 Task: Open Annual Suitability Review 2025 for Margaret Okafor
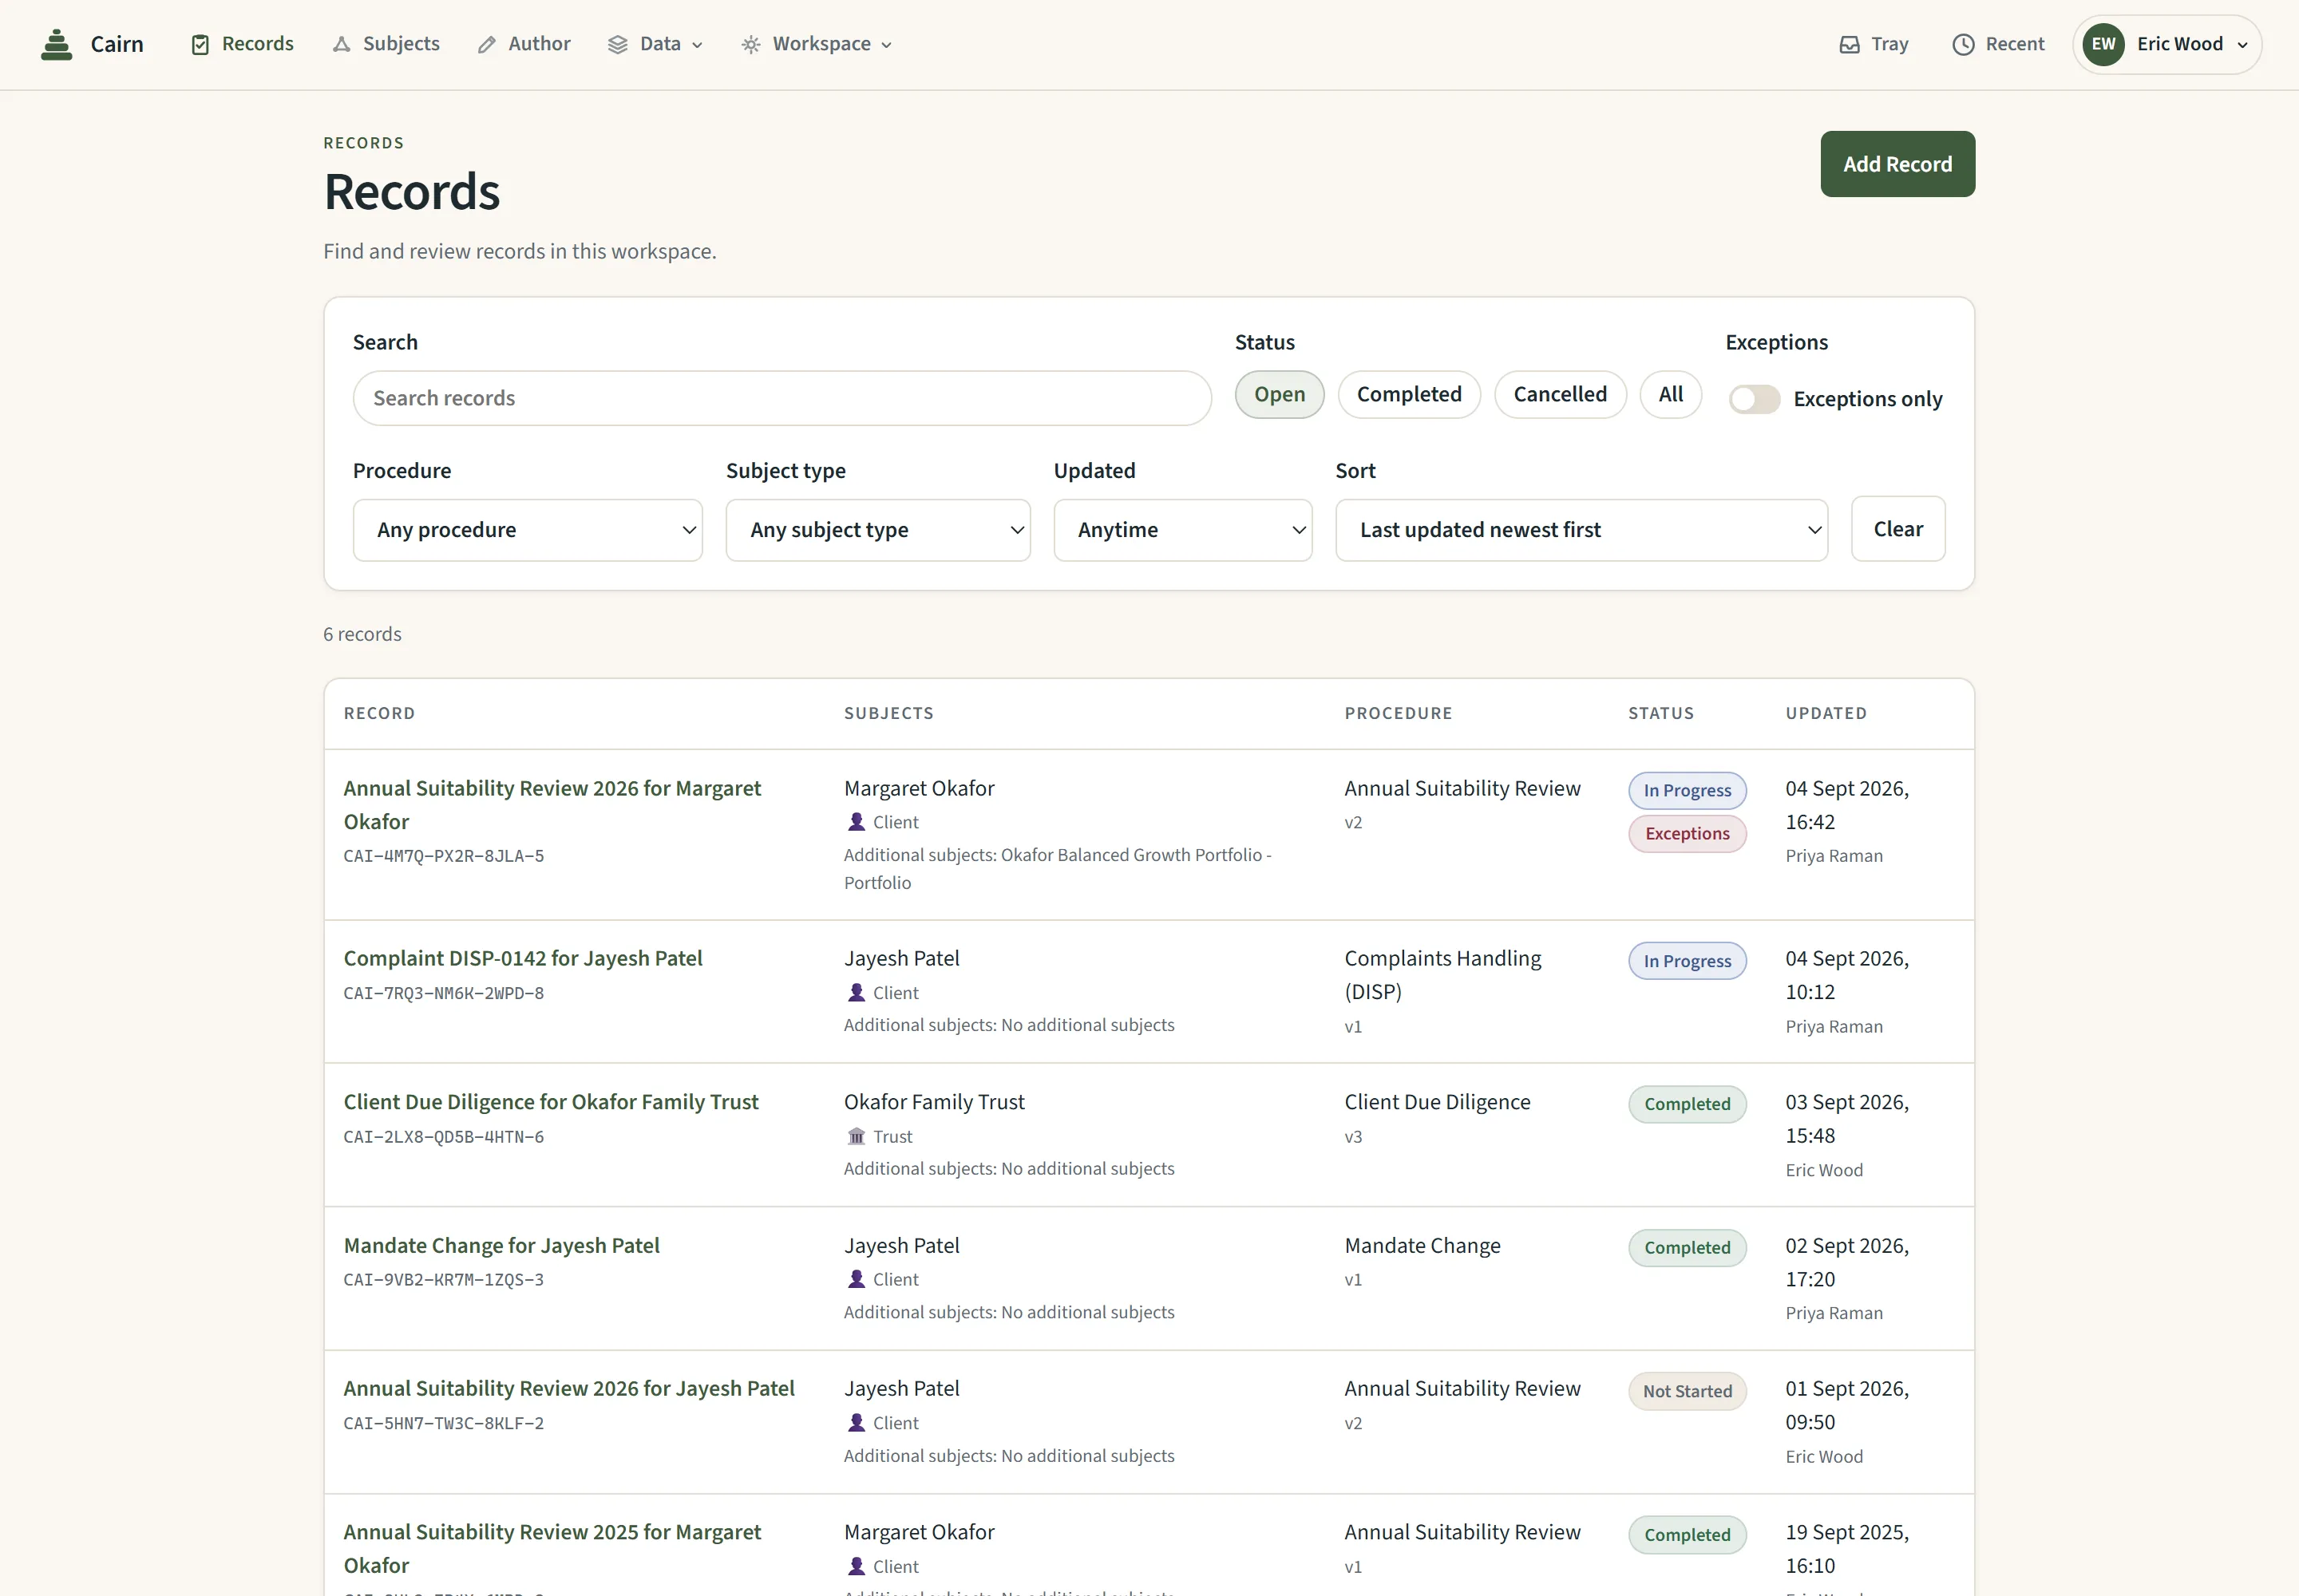[x=552, y=1548]
